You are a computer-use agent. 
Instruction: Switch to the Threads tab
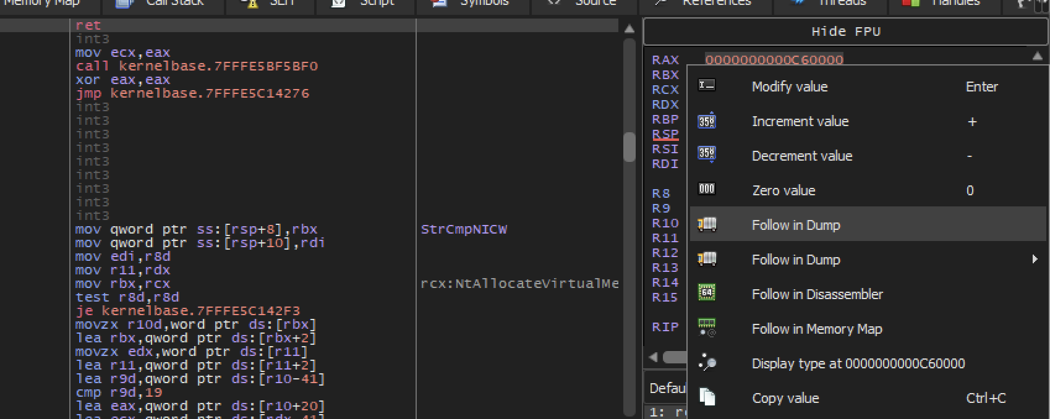[x=830, y=4]
